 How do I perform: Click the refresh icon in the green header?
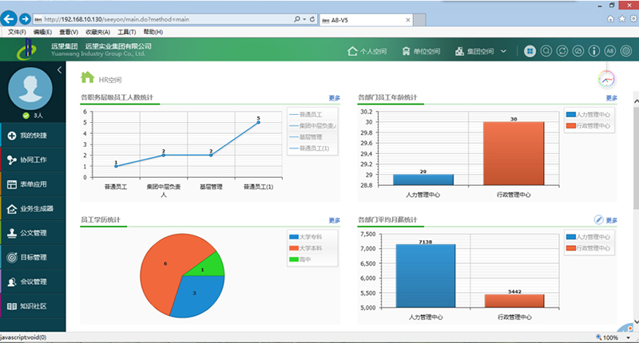pyautogui.click(x=562, y=51)
